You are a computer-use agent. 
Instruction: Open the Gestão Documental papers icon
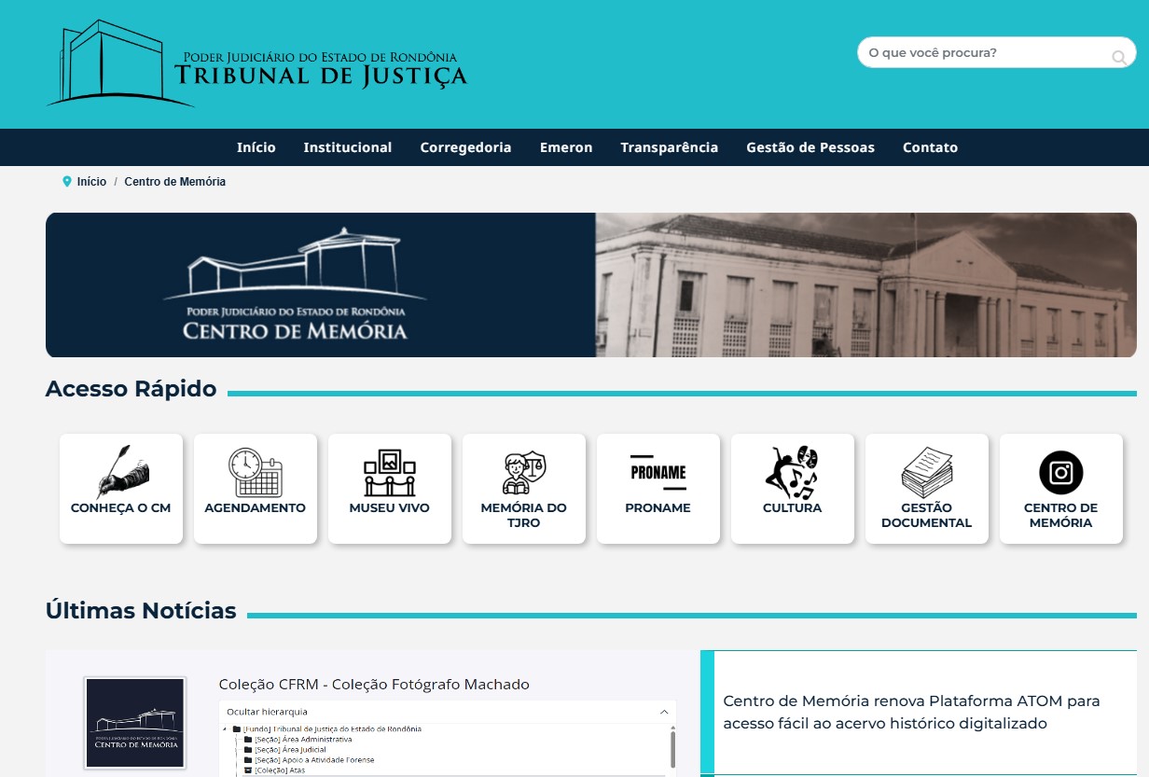926,473
